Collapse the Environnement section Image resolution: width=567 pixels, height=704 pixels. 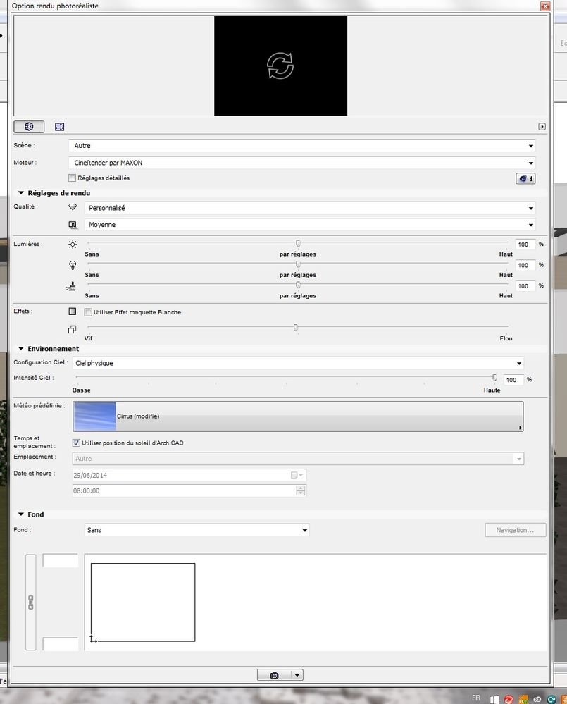pos(20,348)
